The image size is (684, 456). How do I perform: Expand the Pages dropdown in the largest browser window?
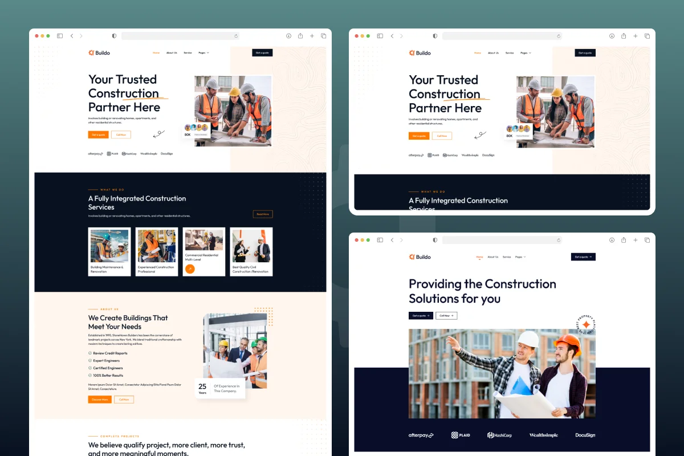tap(203, 53)
